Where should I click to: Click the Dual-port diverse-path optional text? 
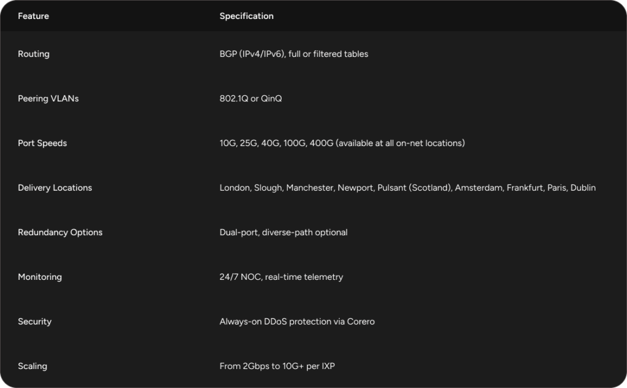(x=283, y=232)
